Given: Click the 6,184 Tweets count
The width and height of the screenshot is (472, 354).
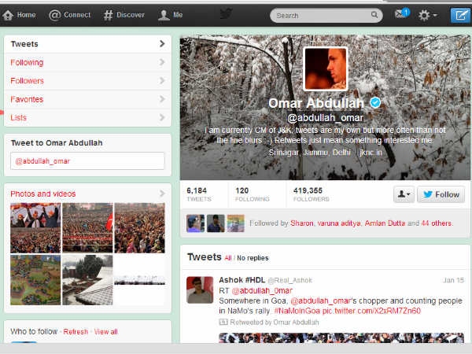Looking at the screenshot, I should 199,194.
